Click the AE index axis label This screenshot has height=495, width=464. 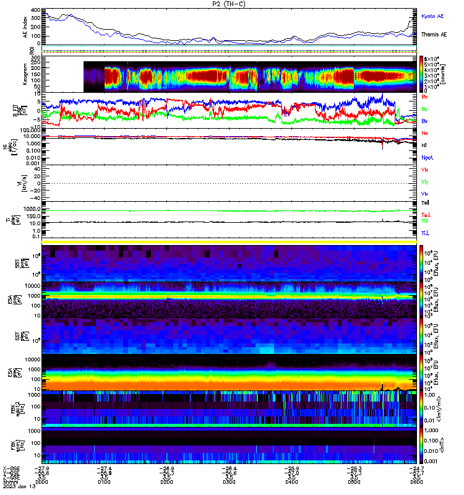tap(25, 27)
